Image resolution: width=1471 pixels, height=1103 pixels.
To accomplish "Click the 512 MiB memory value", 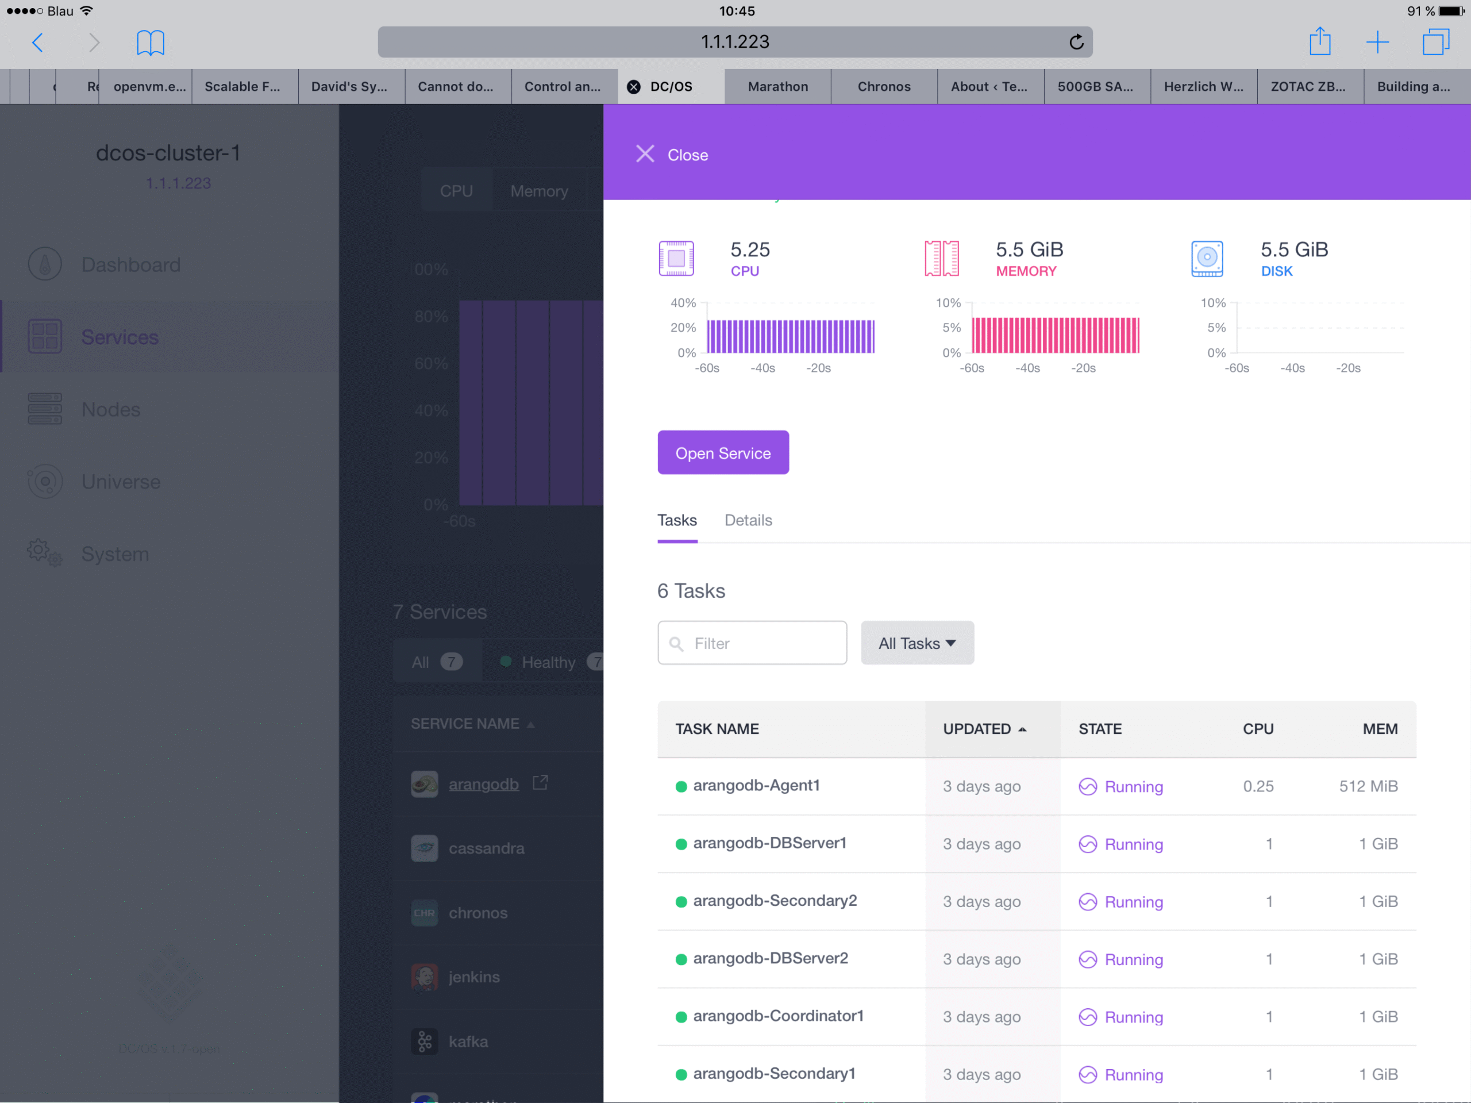I will (x=1368, y=786).
